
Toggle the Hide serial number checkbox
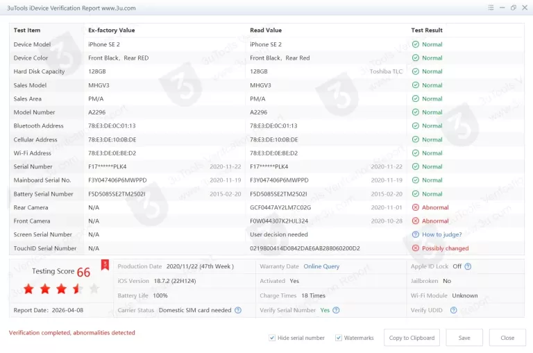(272, 338)
